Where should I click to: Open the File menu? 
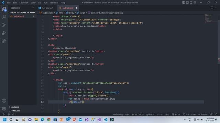tap(9, 3)
